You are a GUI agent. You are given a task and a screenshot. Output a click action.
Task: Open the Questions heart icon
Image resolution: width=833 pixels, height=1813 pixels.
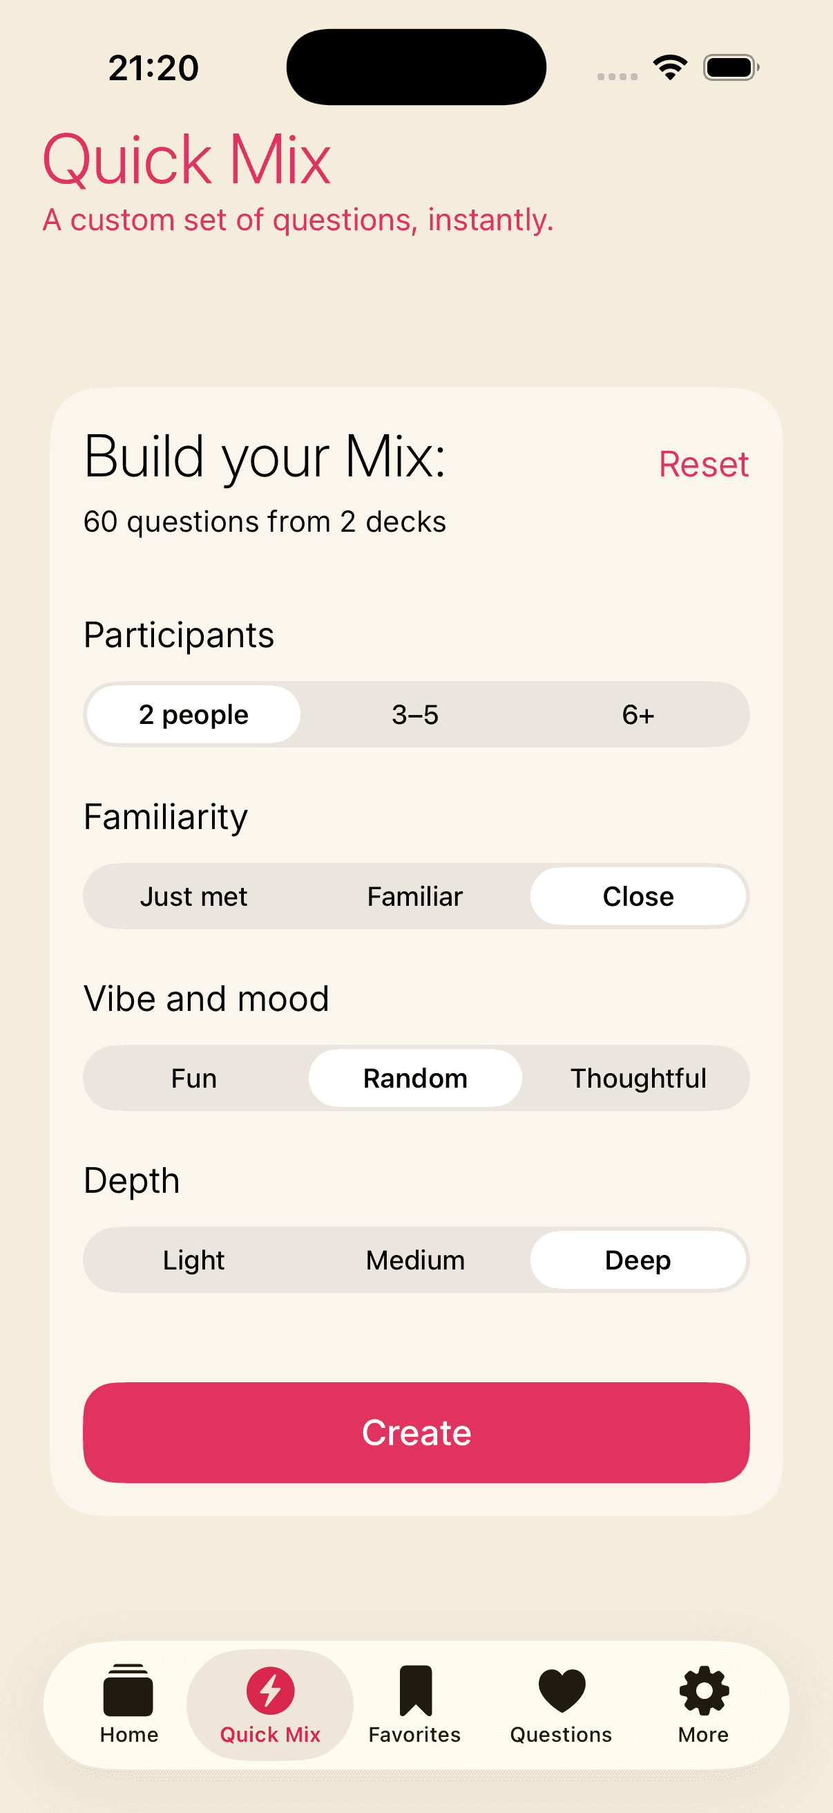tap(561, 1691)
